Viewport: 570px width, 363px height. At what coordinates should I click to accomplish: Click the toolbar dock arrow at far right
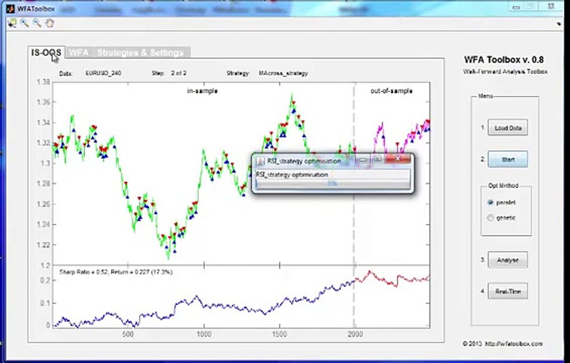point(558,24)
